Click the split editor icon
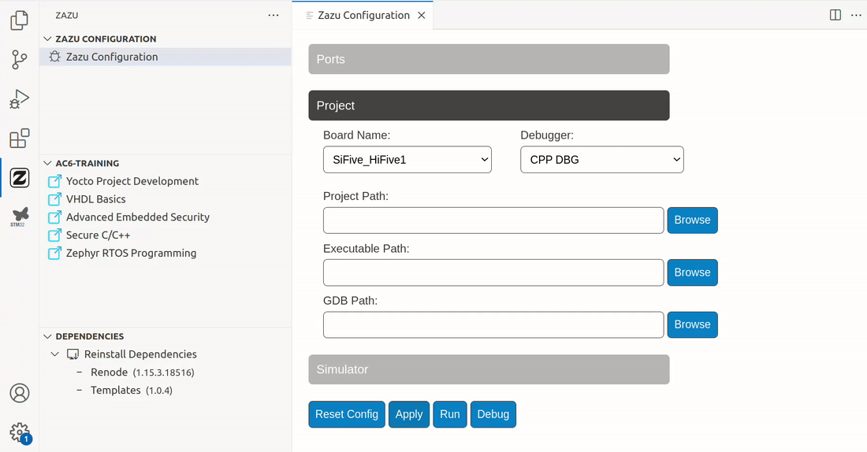Viewport: 867px width, 452px height. [835, 15]
